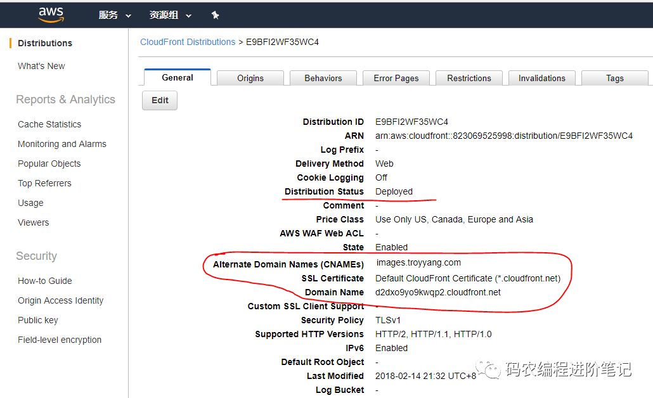Click the domain name d2dxo9yo9kwqp2.cloudfront.net
This screenshot has width=653, height=398.
[x=437, y=292]
